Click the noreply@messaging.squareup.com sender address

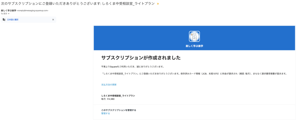pyautogui.click(x=32, y=11)
